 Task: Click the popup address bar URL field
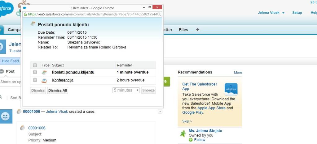92,14
